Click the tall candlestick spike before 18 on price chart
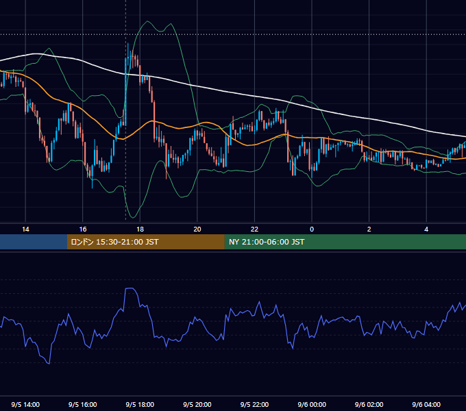The image size is (466, 411). click(x=125, y=90)
